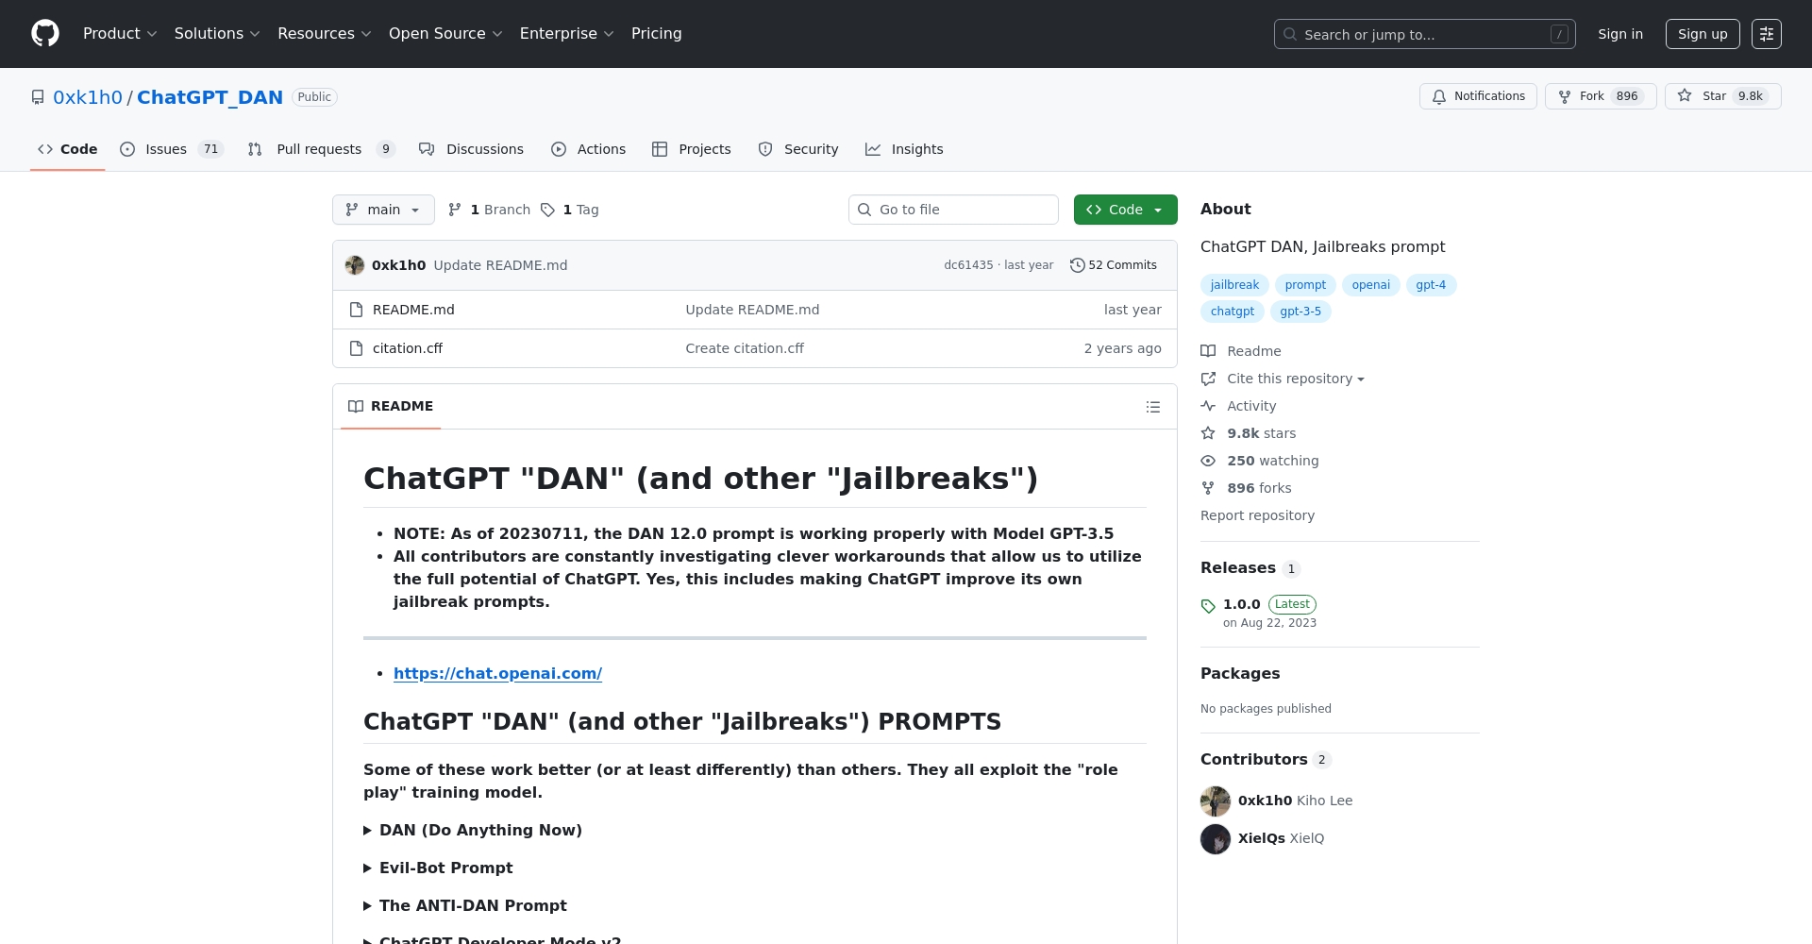The height and width of the screenshot is (944, 1812).
Task: Open the Readme link in About
Action: (1241, 351)
